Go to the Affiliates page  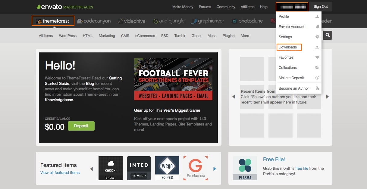tap(247, 7)
